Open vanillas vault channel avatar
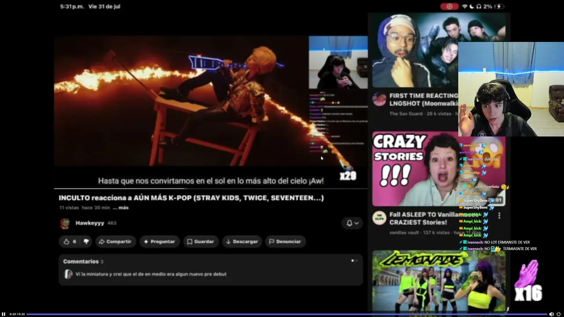Screen dimensions: 564x317 (379, 218)
